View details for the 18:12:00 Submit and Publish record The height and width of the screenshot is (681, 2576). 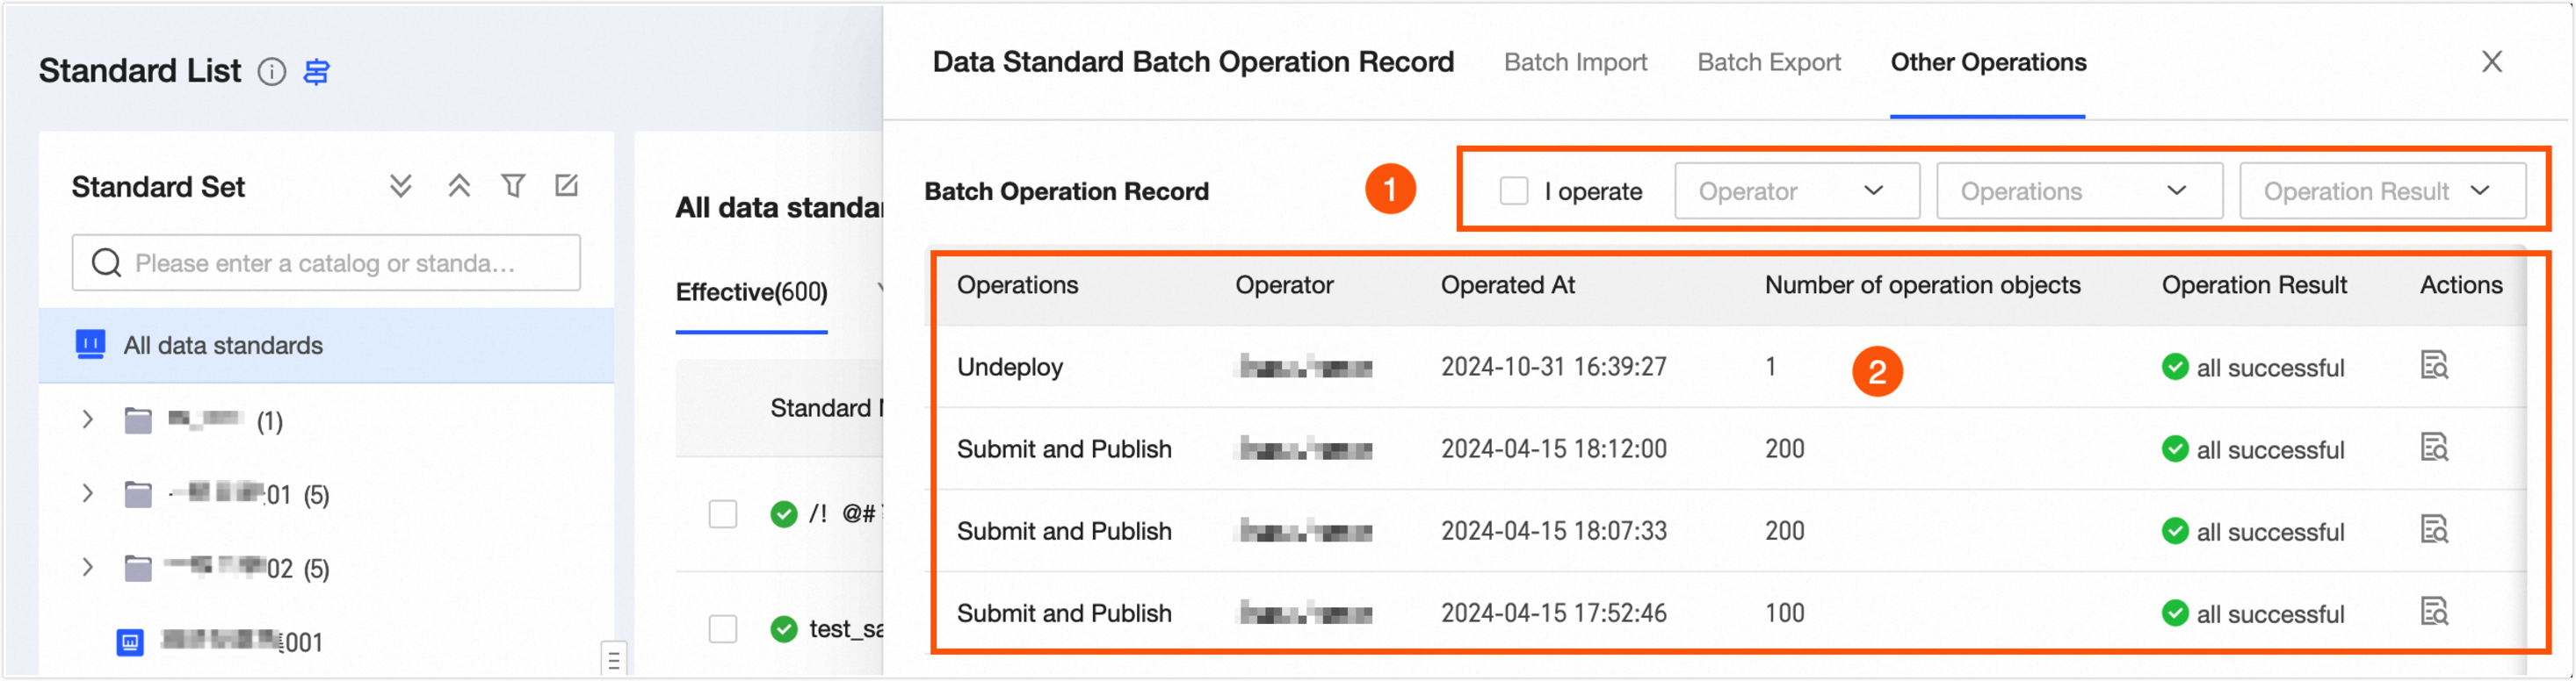click(2434, 448)
